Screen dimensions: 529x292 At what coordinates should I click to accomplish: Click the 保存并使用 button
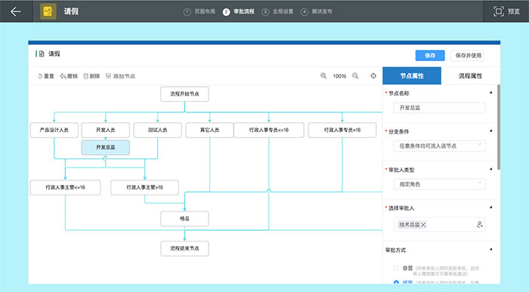[468, 56]
